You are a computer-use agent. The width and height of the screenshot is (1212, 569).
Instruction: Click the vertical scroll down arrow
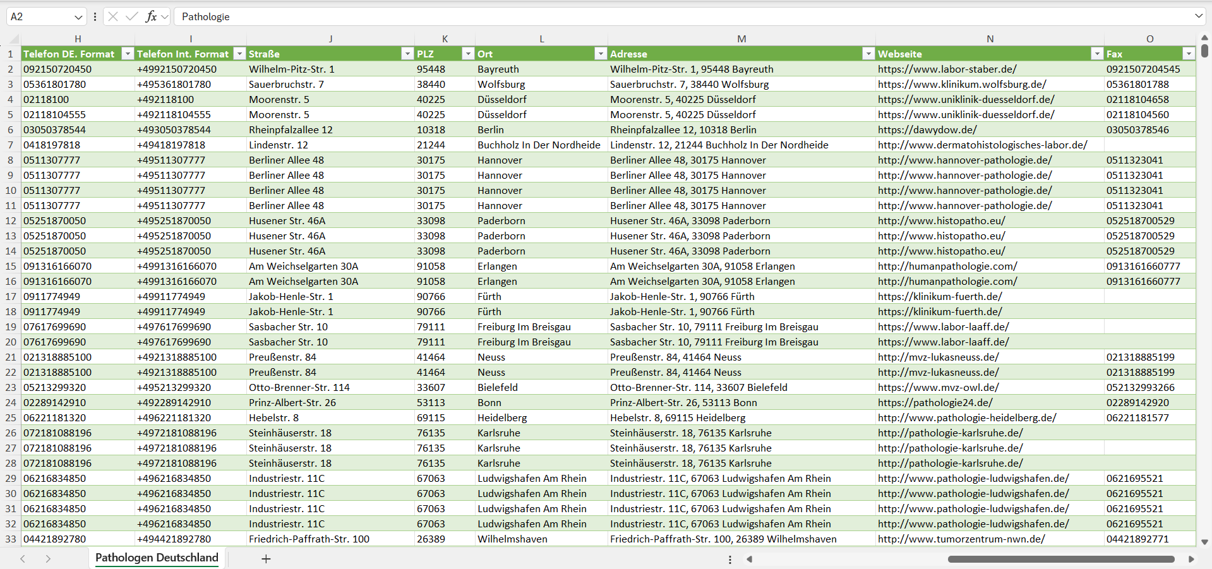(1204, 542)
